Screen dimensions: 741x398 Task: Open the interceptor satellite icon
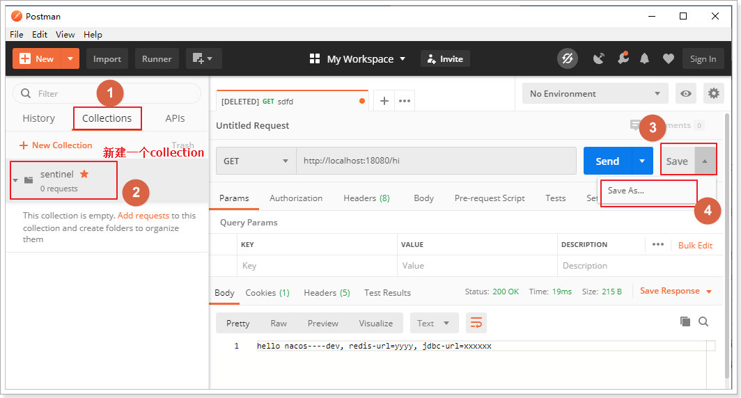tap(598, 58)
